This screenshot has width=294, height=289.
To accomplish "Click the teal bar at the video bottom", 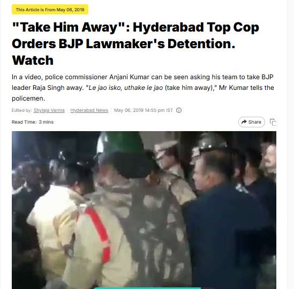I will (x=147, y=288).
